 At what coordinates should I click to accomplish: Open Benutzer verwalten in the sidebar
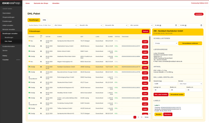pos(9,30)
